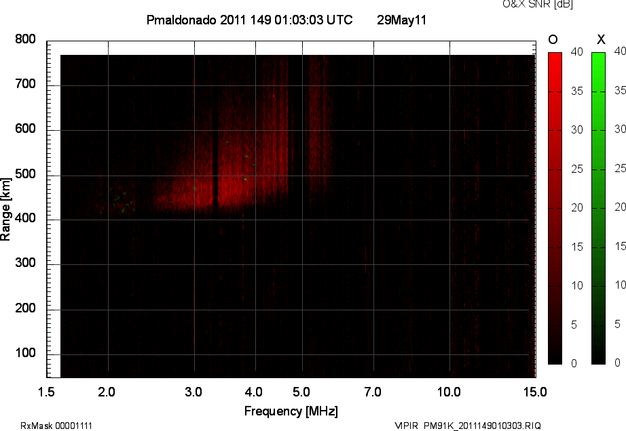Click the 100 range axis tick label
Viewport: 626px width, 431px height.
[26, 353]
